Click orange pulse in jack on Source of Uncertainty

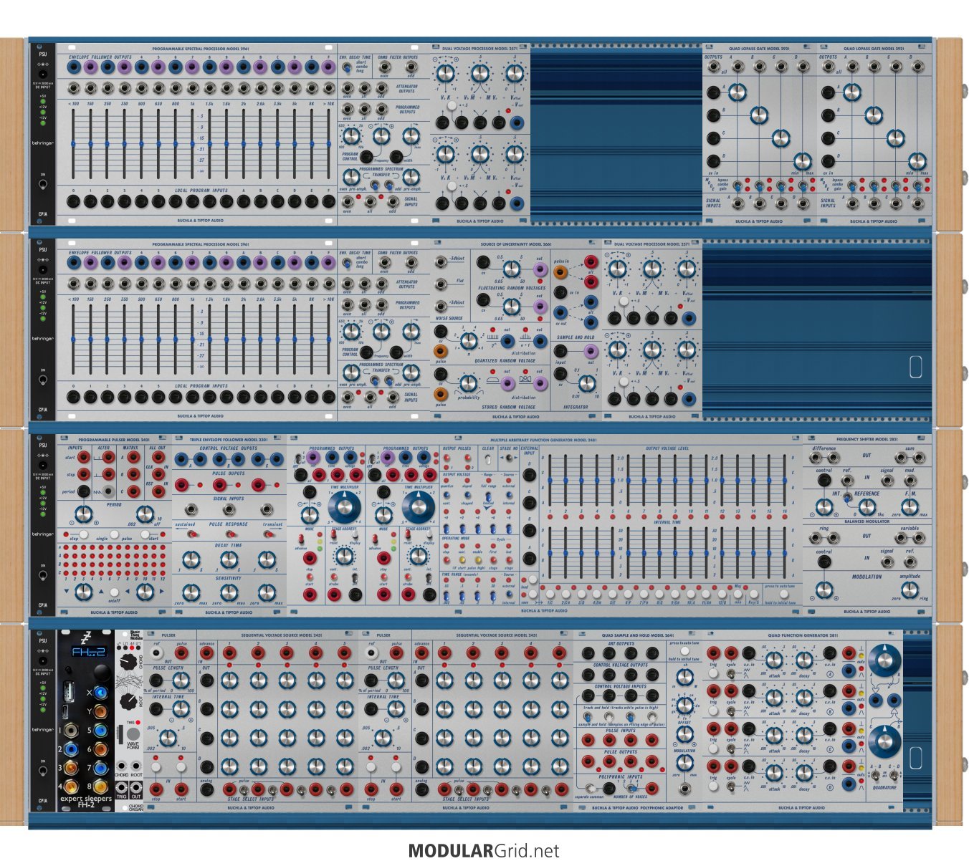pyautogui.click(x=560, y=272)
